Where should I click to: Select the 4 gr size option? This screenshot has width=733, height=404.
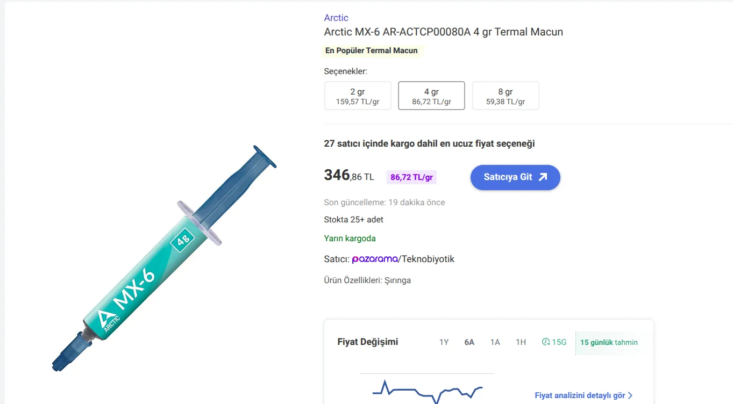coord(431,96)
